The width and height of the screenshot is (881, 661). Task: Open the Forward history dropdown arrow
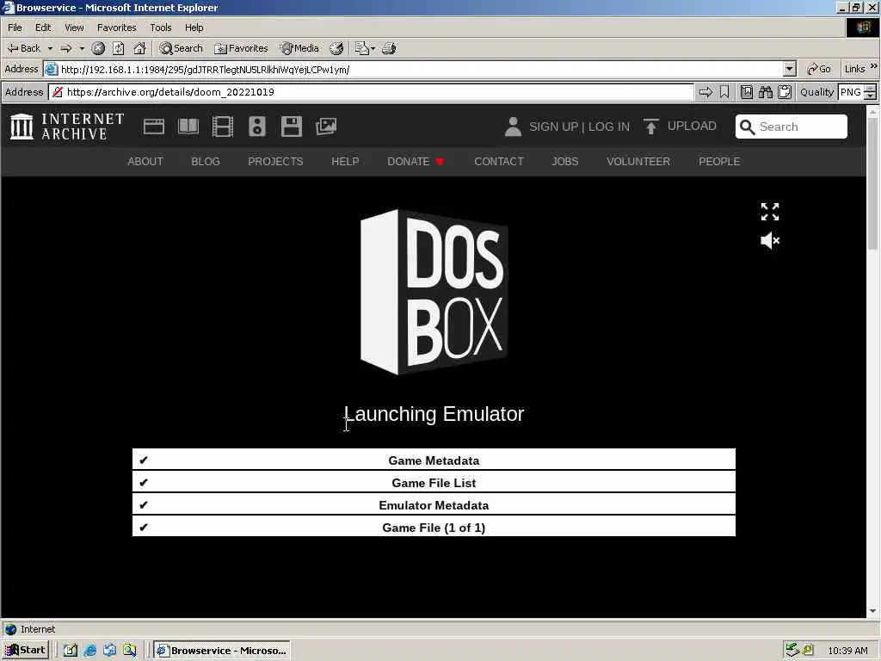tap(82, 48)
